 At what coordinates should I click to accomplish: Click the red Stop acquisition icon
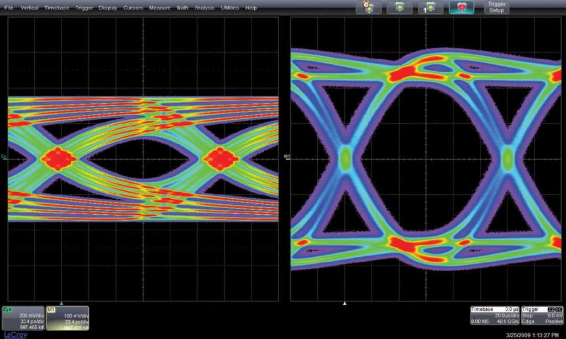click(461, 7)
